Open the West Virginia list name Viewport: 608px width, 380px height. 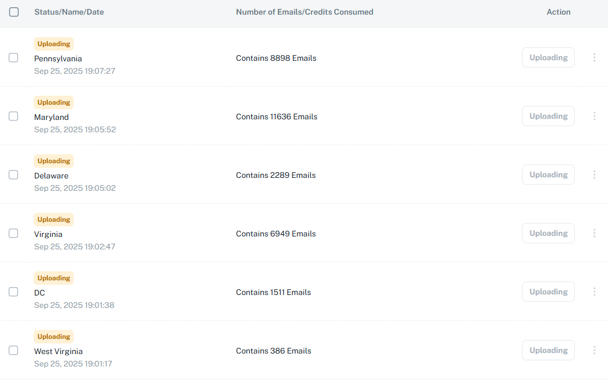58,351
